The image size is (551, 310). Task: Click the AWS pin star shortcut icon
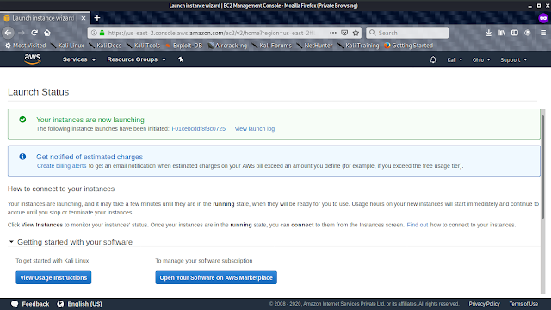click(x=181, y=59)
